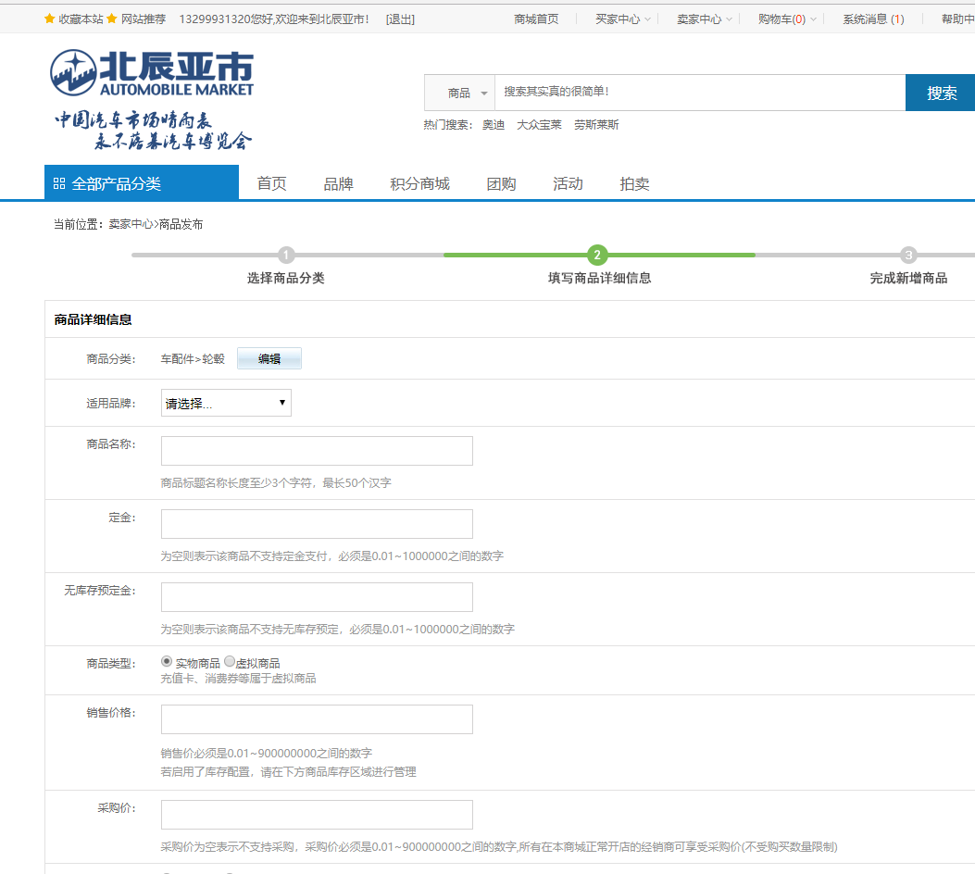Click the 选择商品分类 step label
The height and width of the screenshot is (874, 975).
286,278
